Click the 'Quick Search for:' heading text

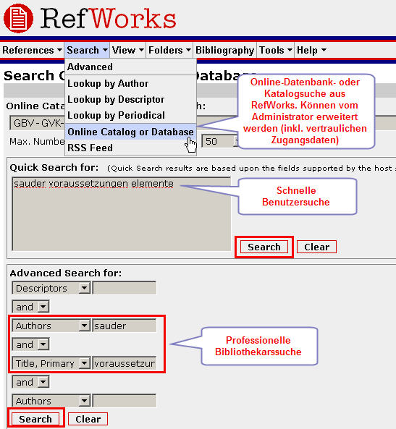pyautogui.click(x=54, y=167)
